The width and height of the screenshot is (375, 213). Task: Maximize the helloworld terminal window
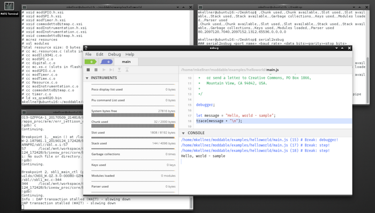[183, 7]
